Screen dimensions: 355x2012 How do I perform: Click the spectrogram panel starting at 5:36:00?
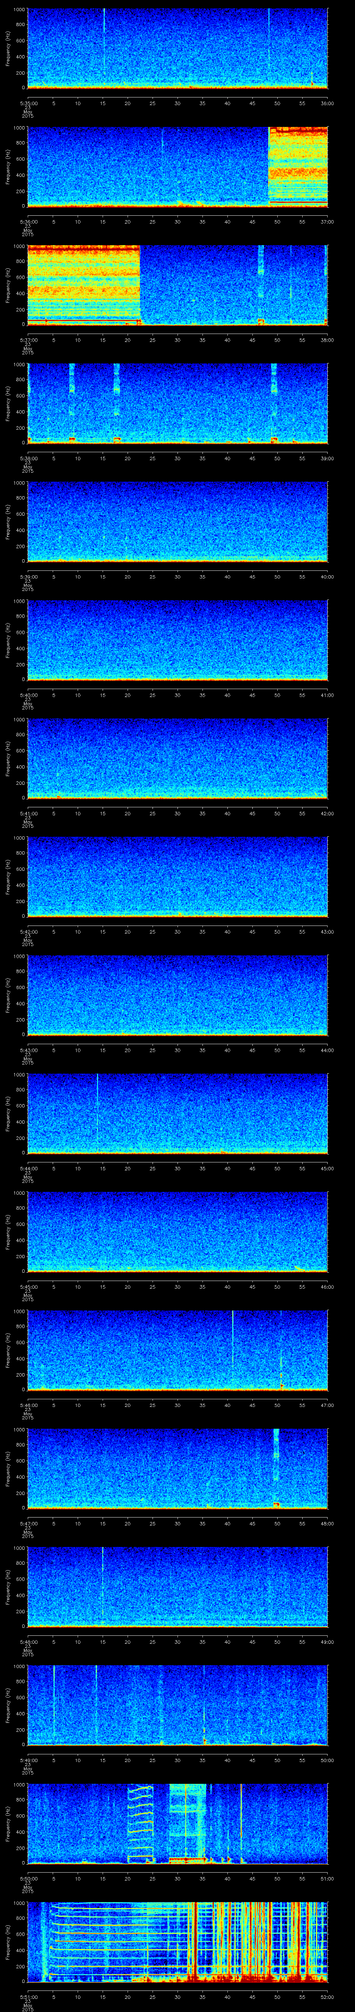click(x=177, y=167)
